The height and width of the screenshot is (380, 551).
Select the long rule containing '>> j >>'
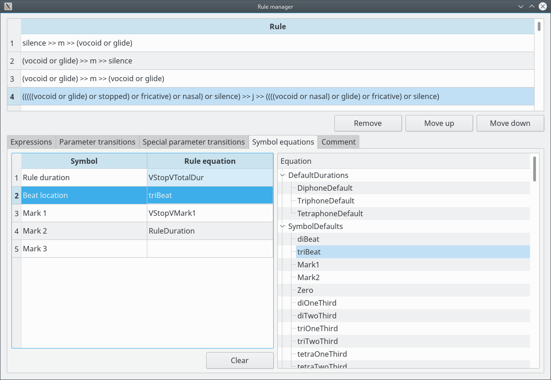[x=277, y=96]
